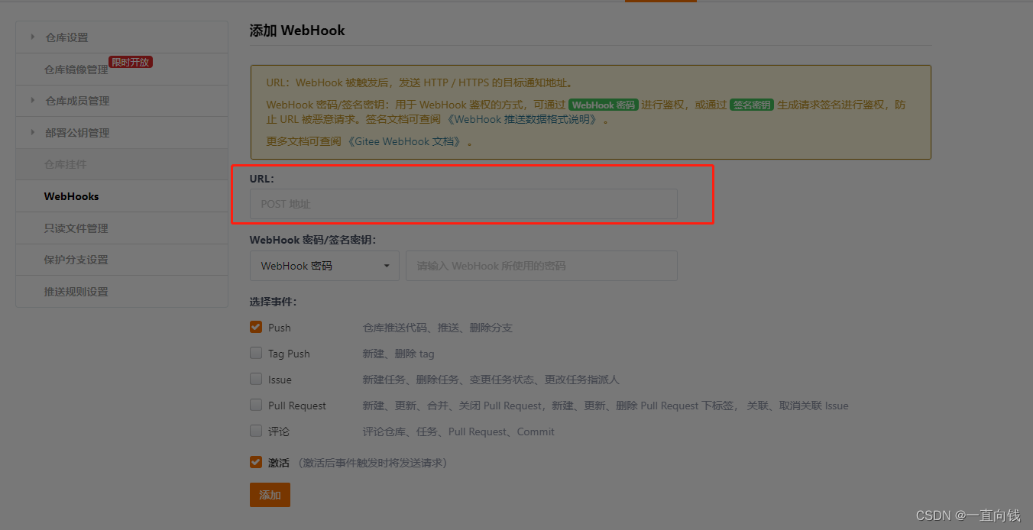Click the 限时开放 badge

click(131, 62)
